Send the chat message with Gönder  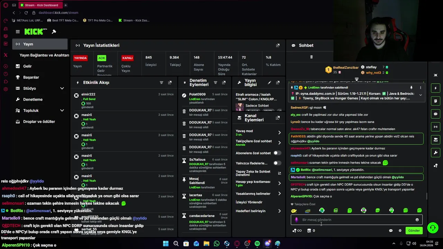point(414,231)
